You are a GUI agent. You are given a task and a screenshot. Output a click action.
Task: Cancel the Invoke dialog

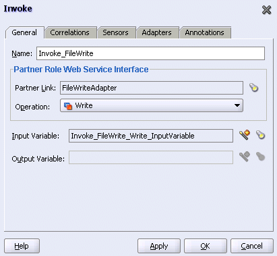pyautogui.click(x=252, y=246)
